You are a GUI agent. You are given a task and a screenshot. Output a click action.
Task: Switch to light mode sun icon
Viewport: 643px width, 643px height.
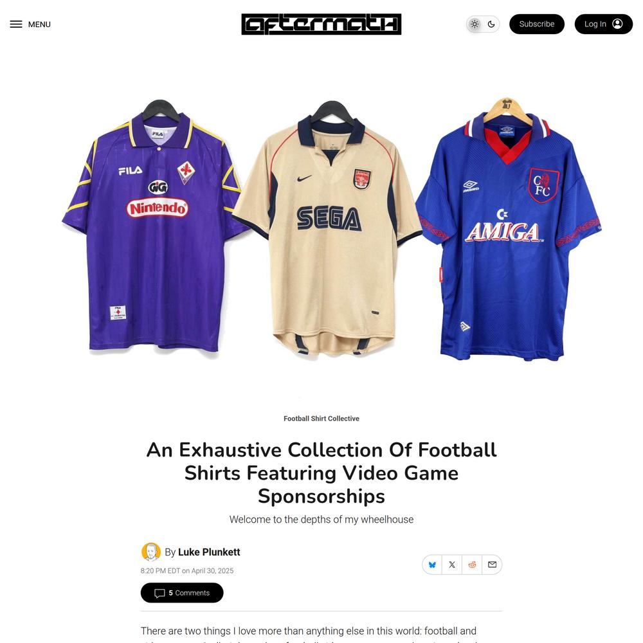pyautogui.click(x=475, y=24)
